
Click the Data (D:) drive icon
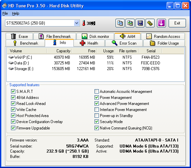(x=11, y=63)
